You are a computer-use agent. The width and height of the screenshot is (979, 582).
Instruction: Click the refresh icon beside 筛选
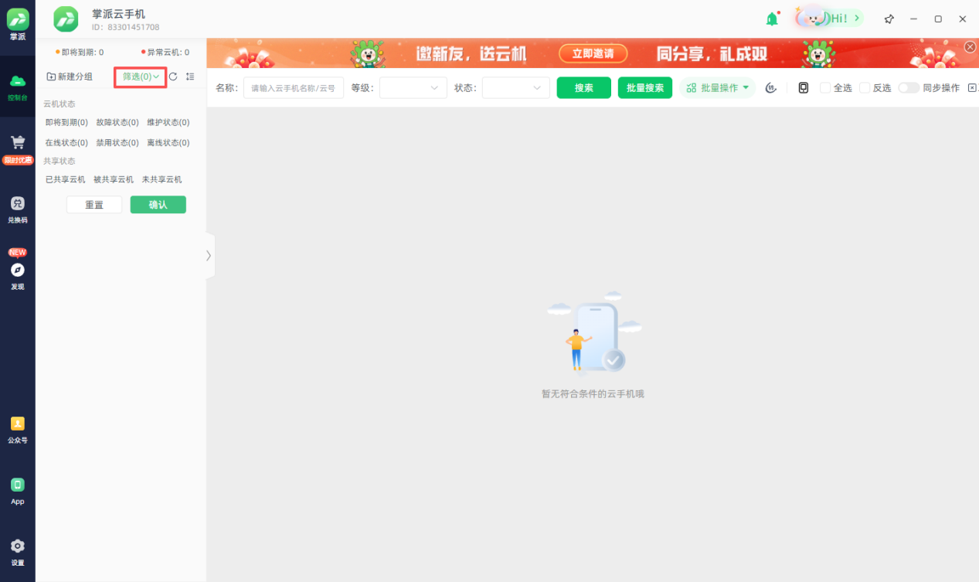pos(173,77)
